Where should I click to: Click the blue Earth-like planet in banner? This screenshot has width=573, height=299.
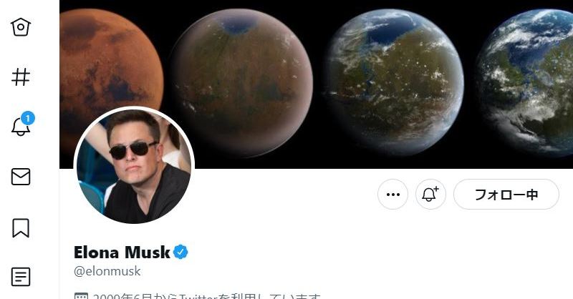coord(526,82)
